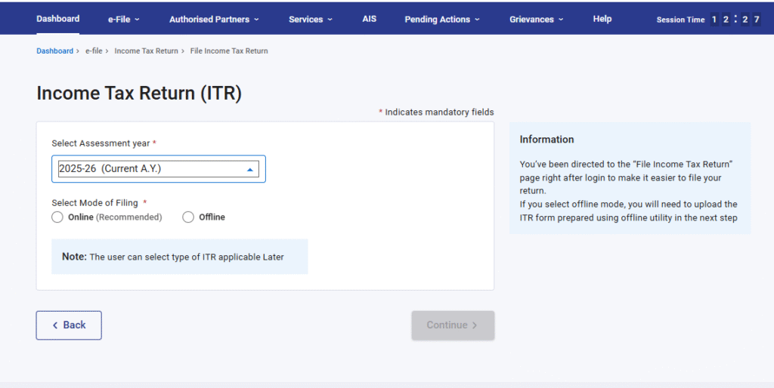Open the Pending Actions menu
774x388 pixels.
point(441,20)
